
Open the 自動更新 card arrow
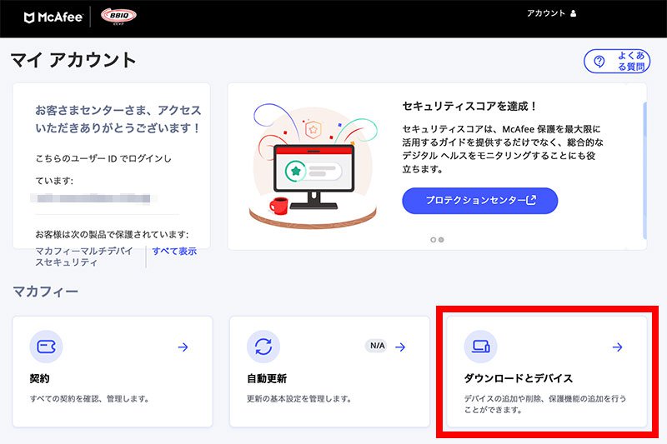tap(400, 347)
